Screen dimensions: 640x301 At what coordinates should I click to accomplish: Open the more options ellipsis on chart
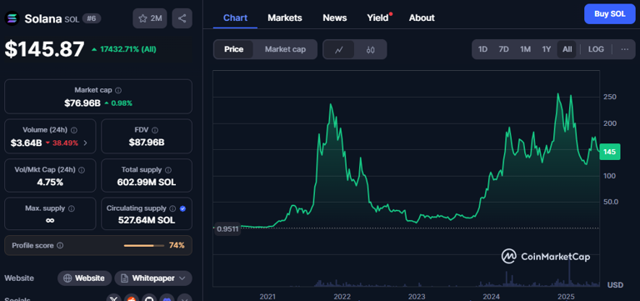pos(624,49)
